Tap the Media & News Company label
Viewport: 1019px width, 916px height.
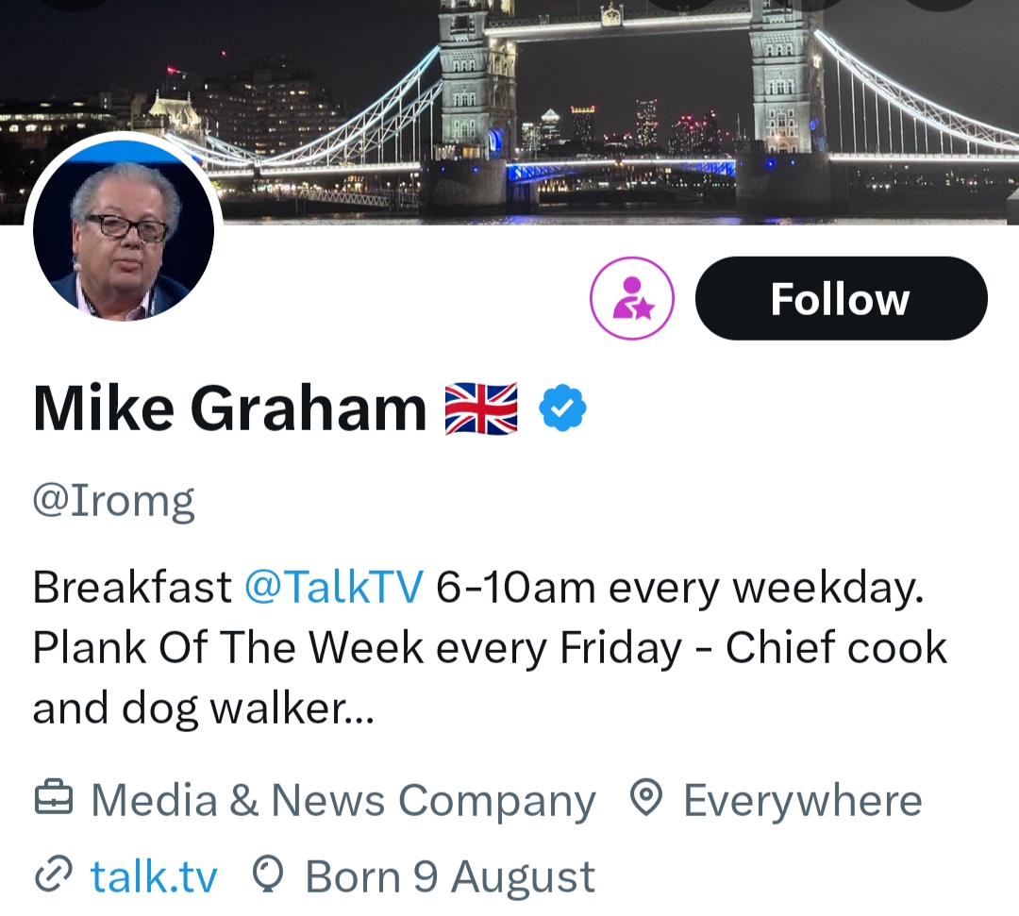pyautogui.click(x=342, y=801)
